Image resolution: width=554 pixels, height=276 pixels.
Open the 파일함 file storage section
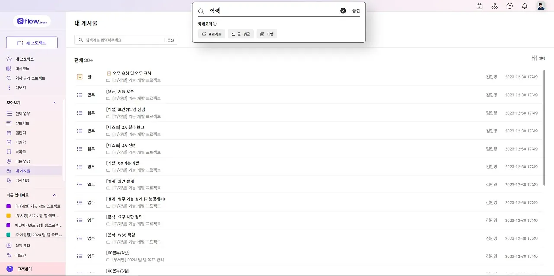coord(21,142)
